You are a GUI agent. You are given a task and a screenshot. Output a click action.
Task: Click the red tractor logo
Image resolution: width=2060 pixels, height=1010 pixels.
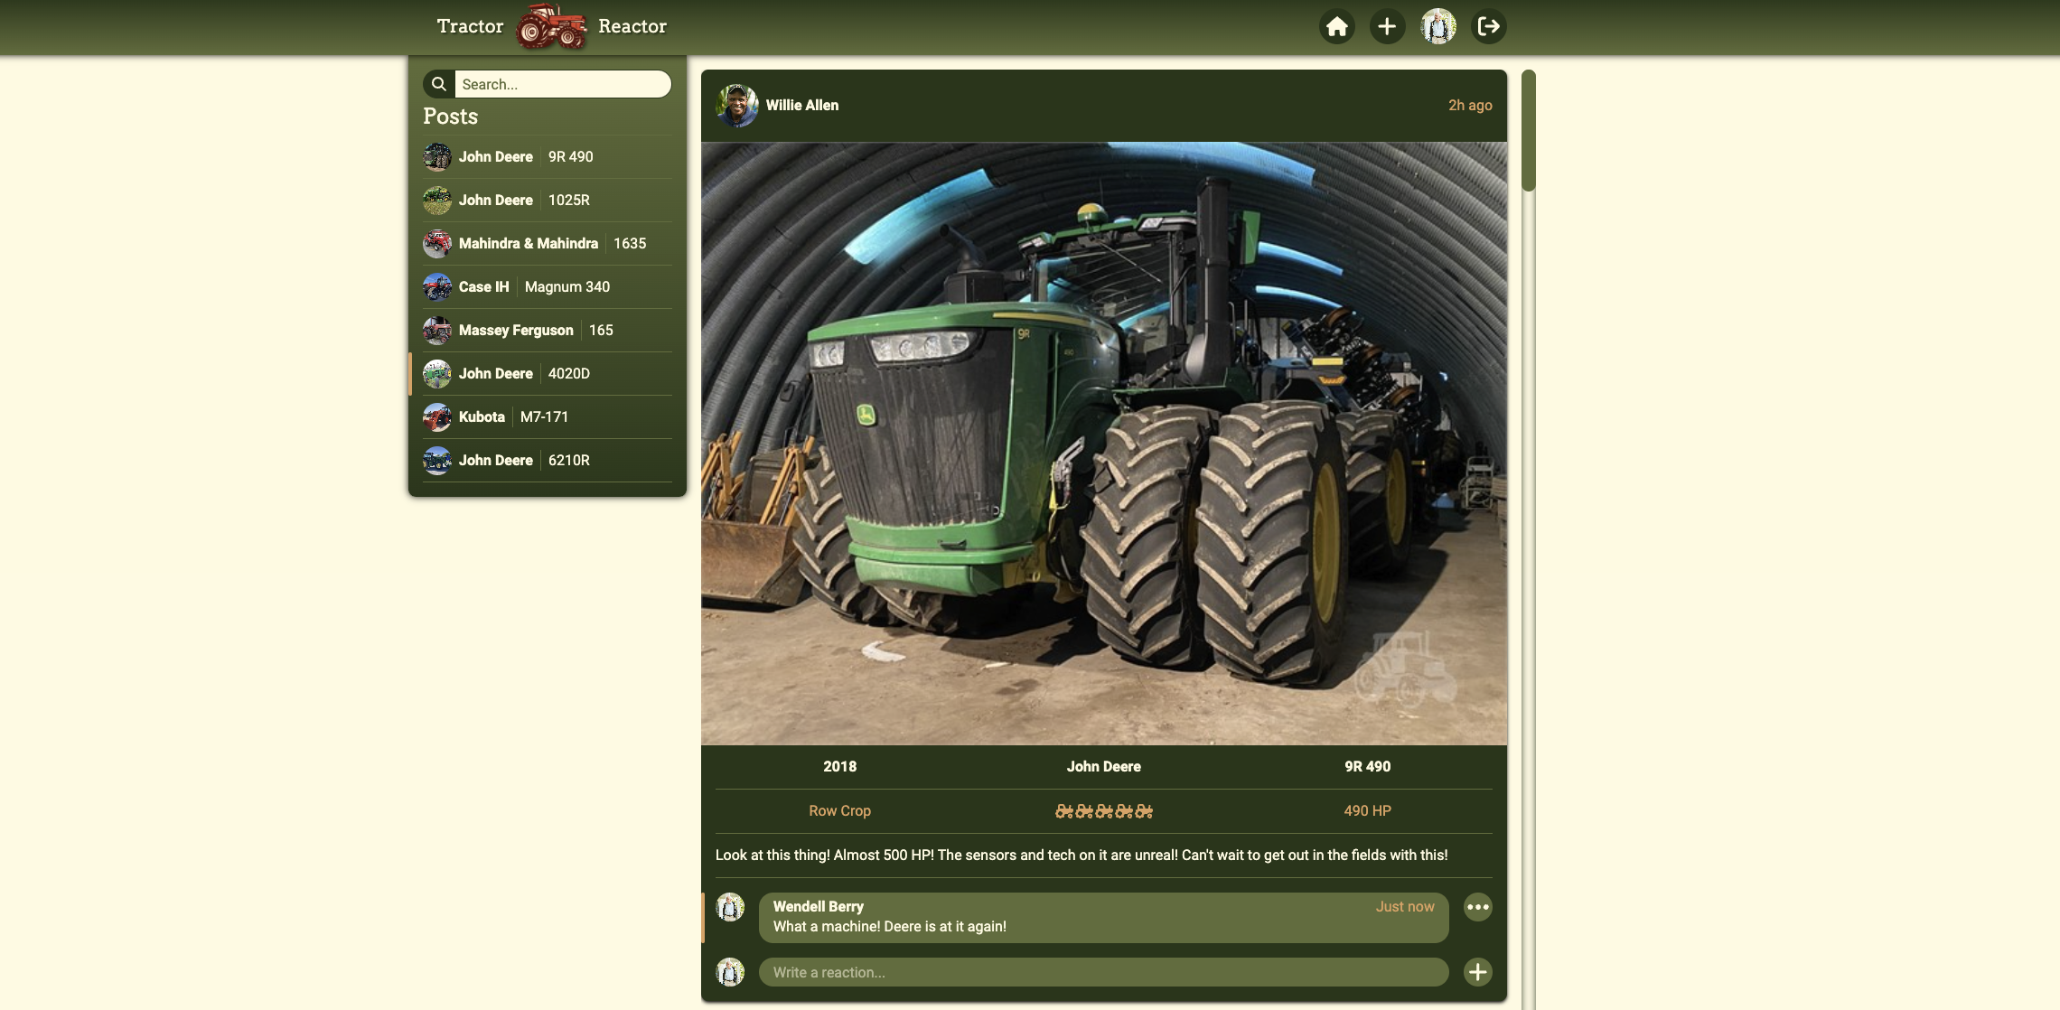click(550, 26)
